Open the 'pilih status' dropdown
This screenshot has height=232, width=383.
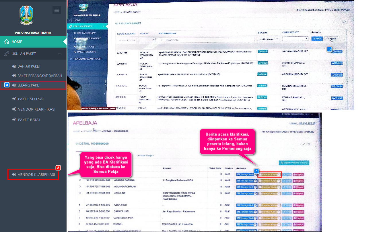tap(269, 39)
